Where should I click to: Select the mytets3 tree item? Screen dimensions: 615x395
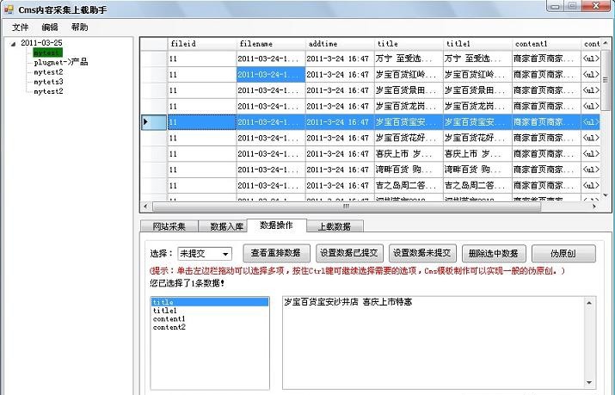point(48,82)
